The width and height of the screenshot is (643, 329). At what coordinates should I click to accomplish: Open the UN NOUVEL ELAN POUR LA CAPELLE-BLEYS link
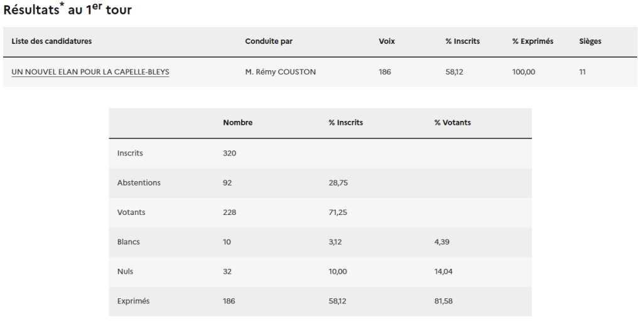[x=90, y=72]
